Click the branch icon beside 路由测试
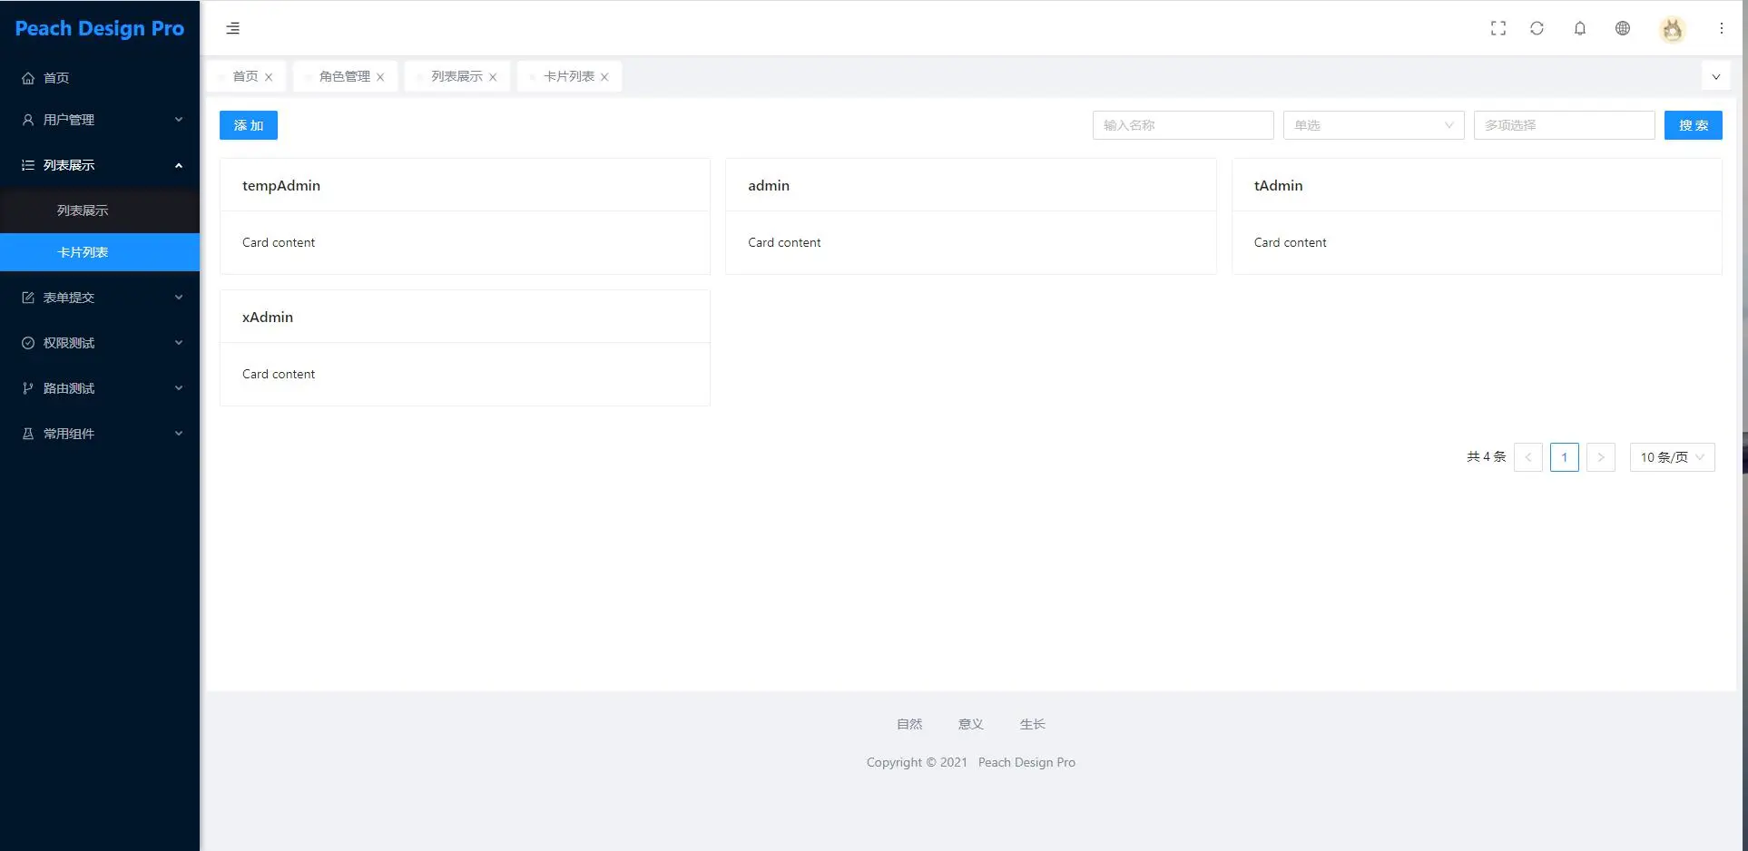The image size is (1748, 851). tap(28, 388)
